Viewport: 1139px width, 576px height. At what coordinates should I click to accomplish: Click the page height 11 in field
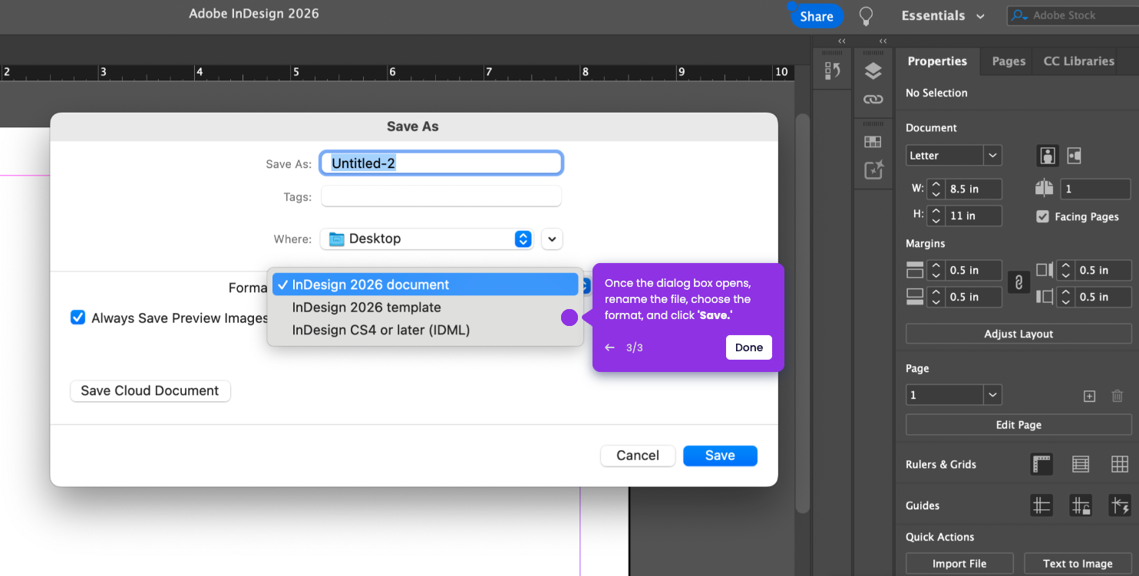(x=973, y=216)
